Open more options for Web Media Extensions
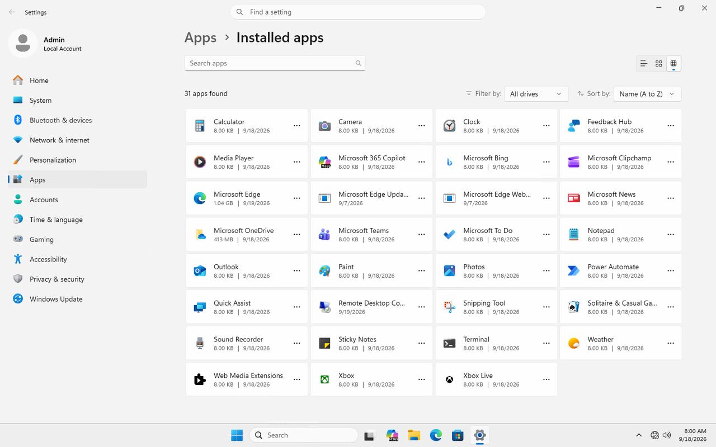 297,380
